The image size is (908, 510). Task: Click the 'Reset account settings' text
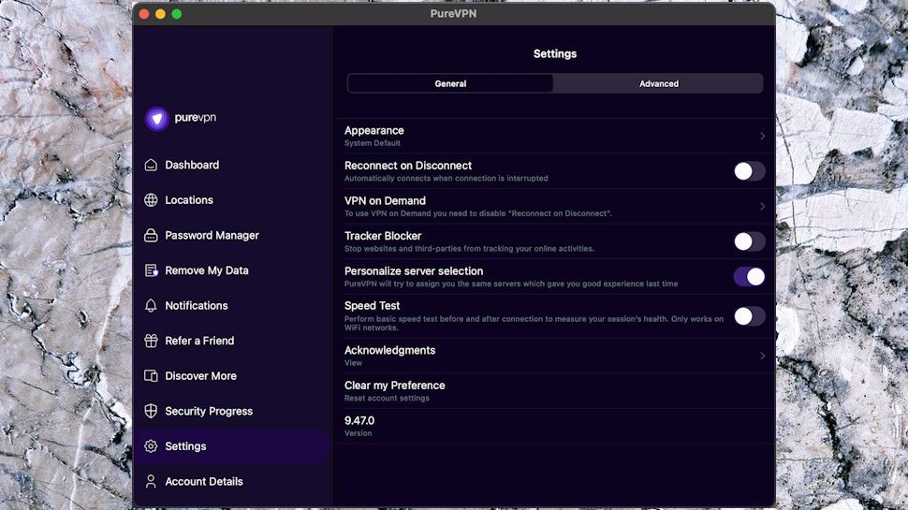click(x=387, y=399)
